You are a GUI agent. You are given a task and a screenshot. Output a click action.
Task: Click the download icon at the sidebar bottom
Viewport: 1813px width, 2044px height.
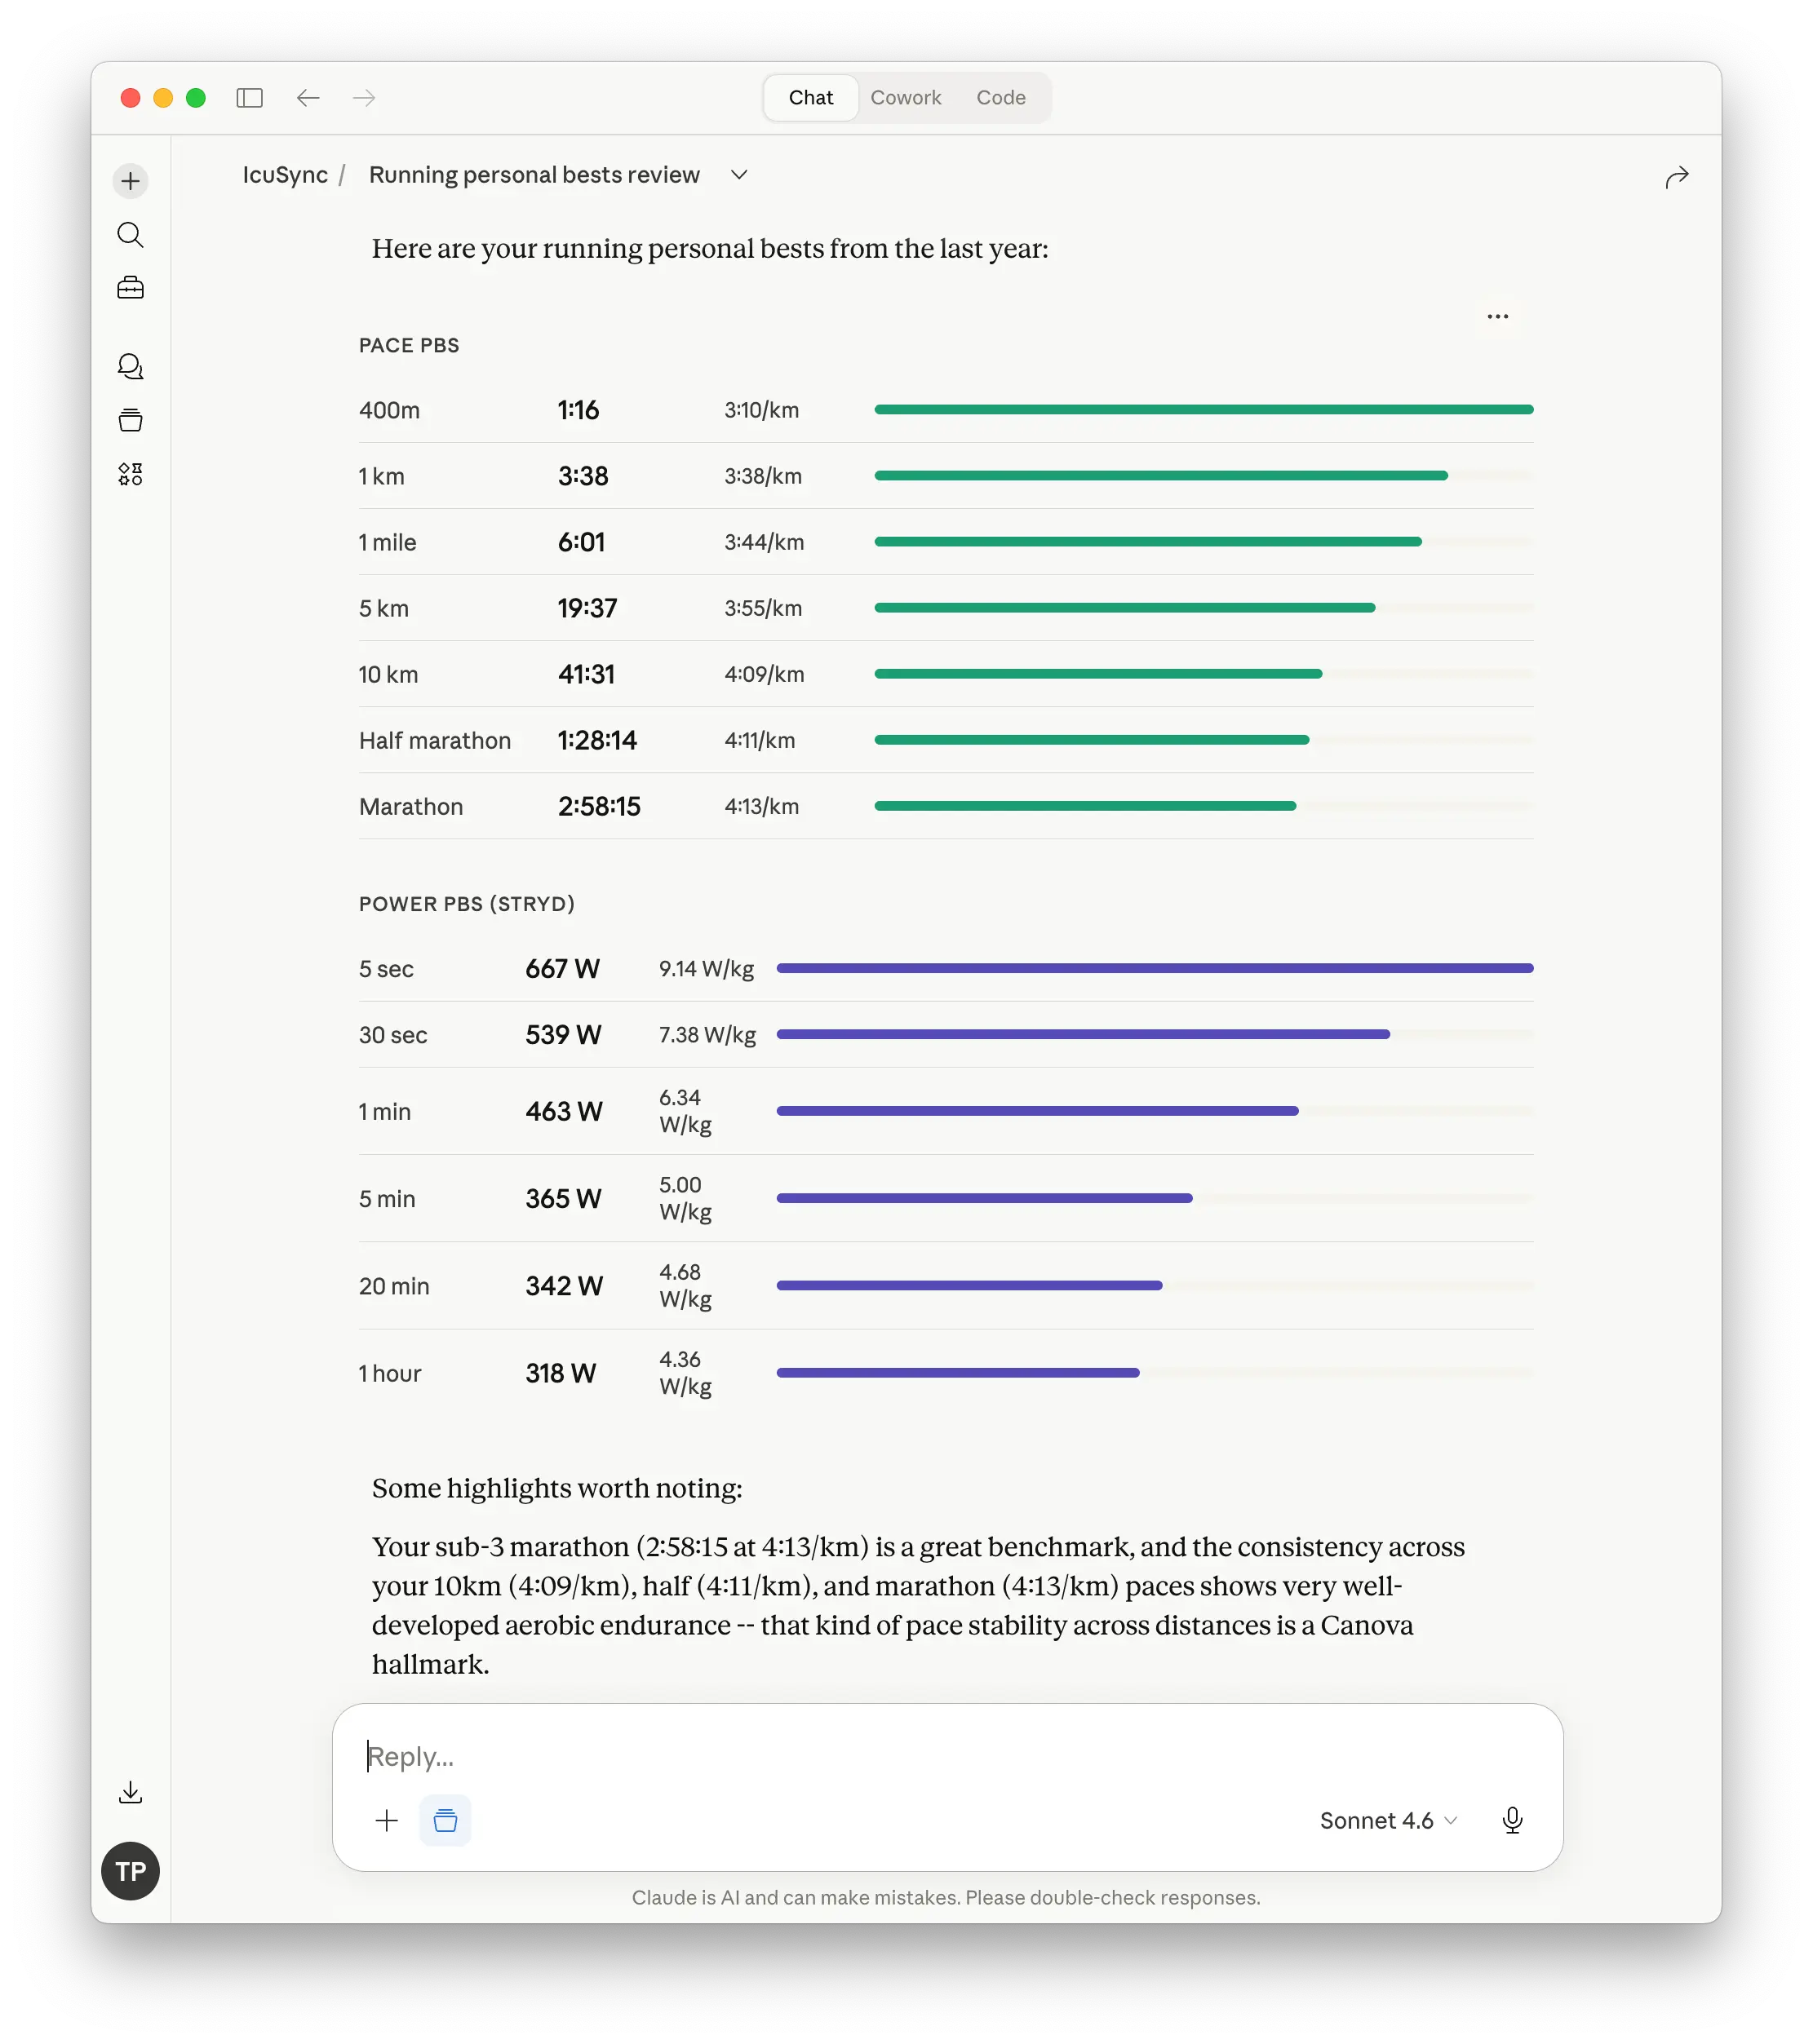tap(130, 1792)
